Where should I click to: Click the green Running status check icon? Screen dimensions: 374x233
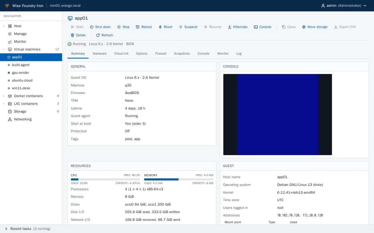70,44
